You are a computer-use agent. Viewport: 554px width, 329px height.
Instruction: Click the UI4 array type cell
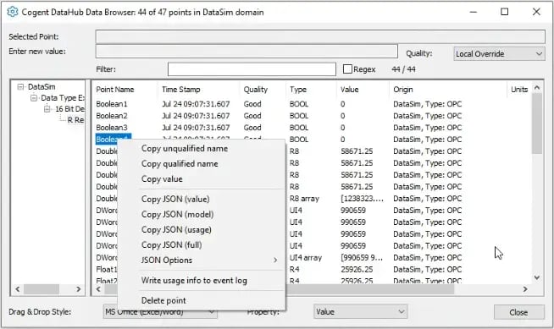[306, 258]
